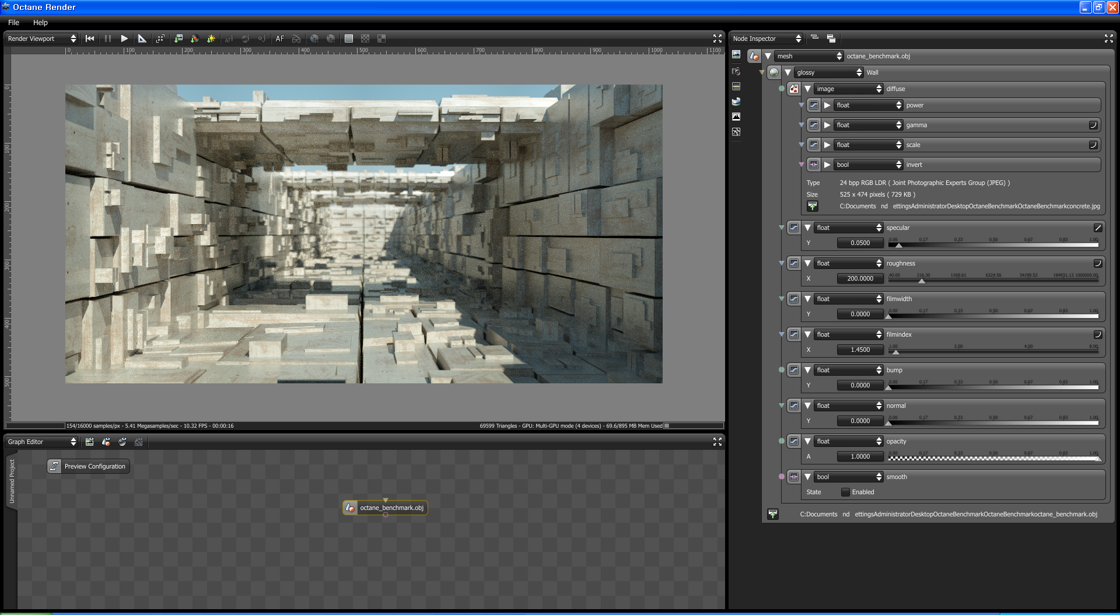Maximize the Render Viewport panel
The width and height of the screenshot is (1120, 615).
point(717,39)
